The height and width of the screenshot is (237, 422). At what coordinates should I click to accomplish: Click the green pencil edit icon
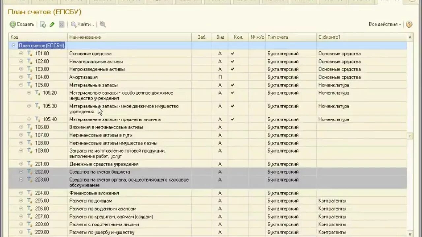[x=52, y=24]
